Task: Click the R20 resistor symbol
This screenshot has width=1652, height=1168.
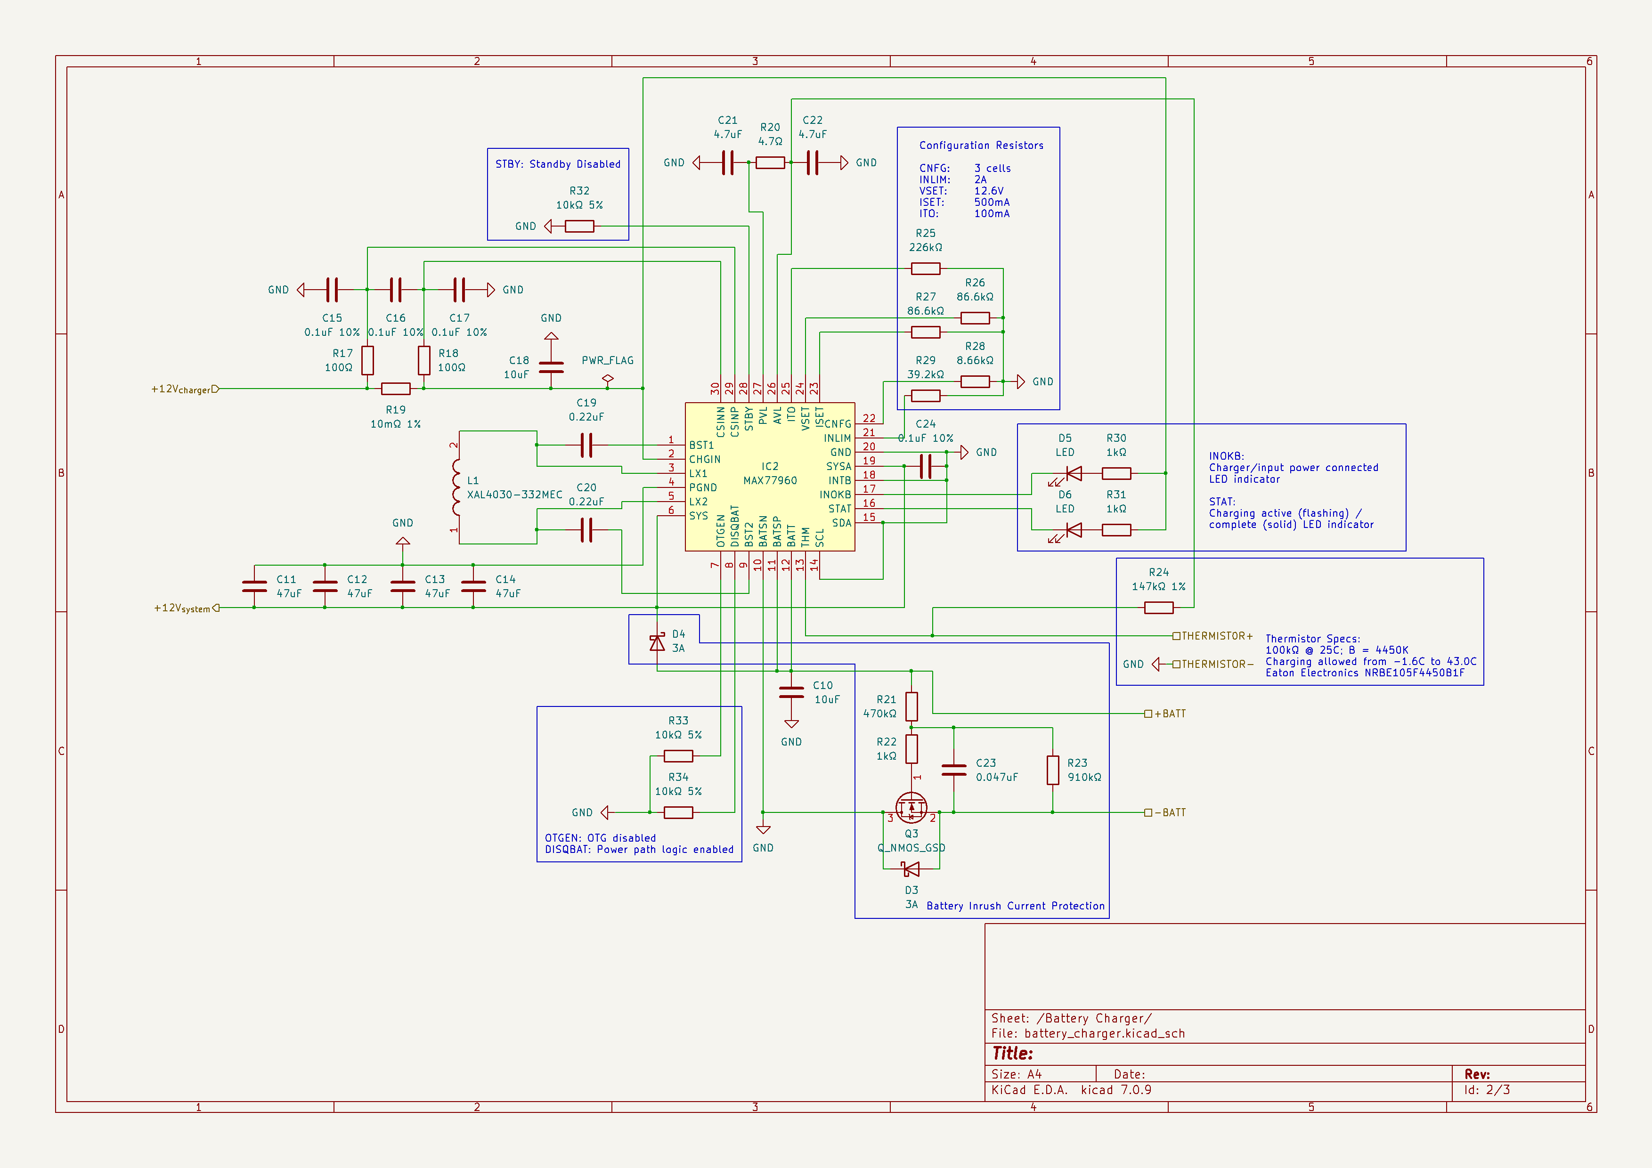Action: point(770,162)
